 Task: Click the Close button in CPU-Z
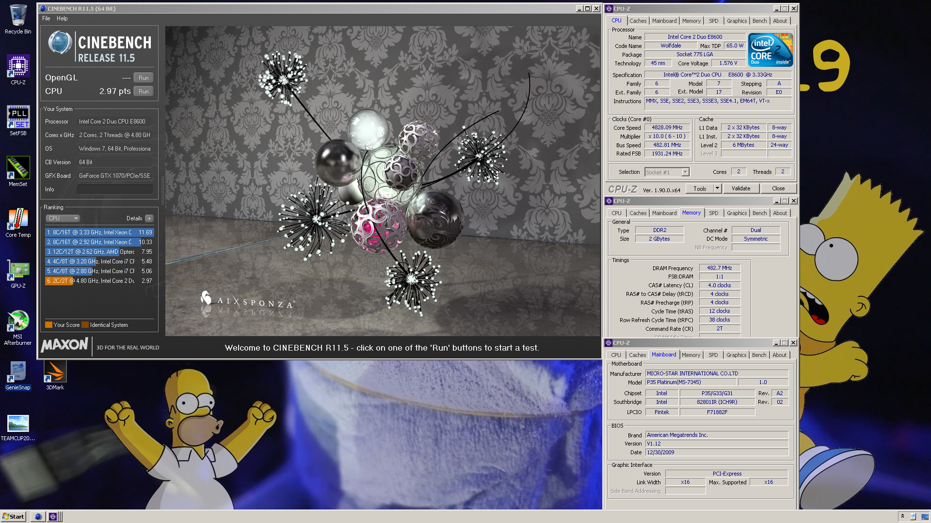pos(778,189)
